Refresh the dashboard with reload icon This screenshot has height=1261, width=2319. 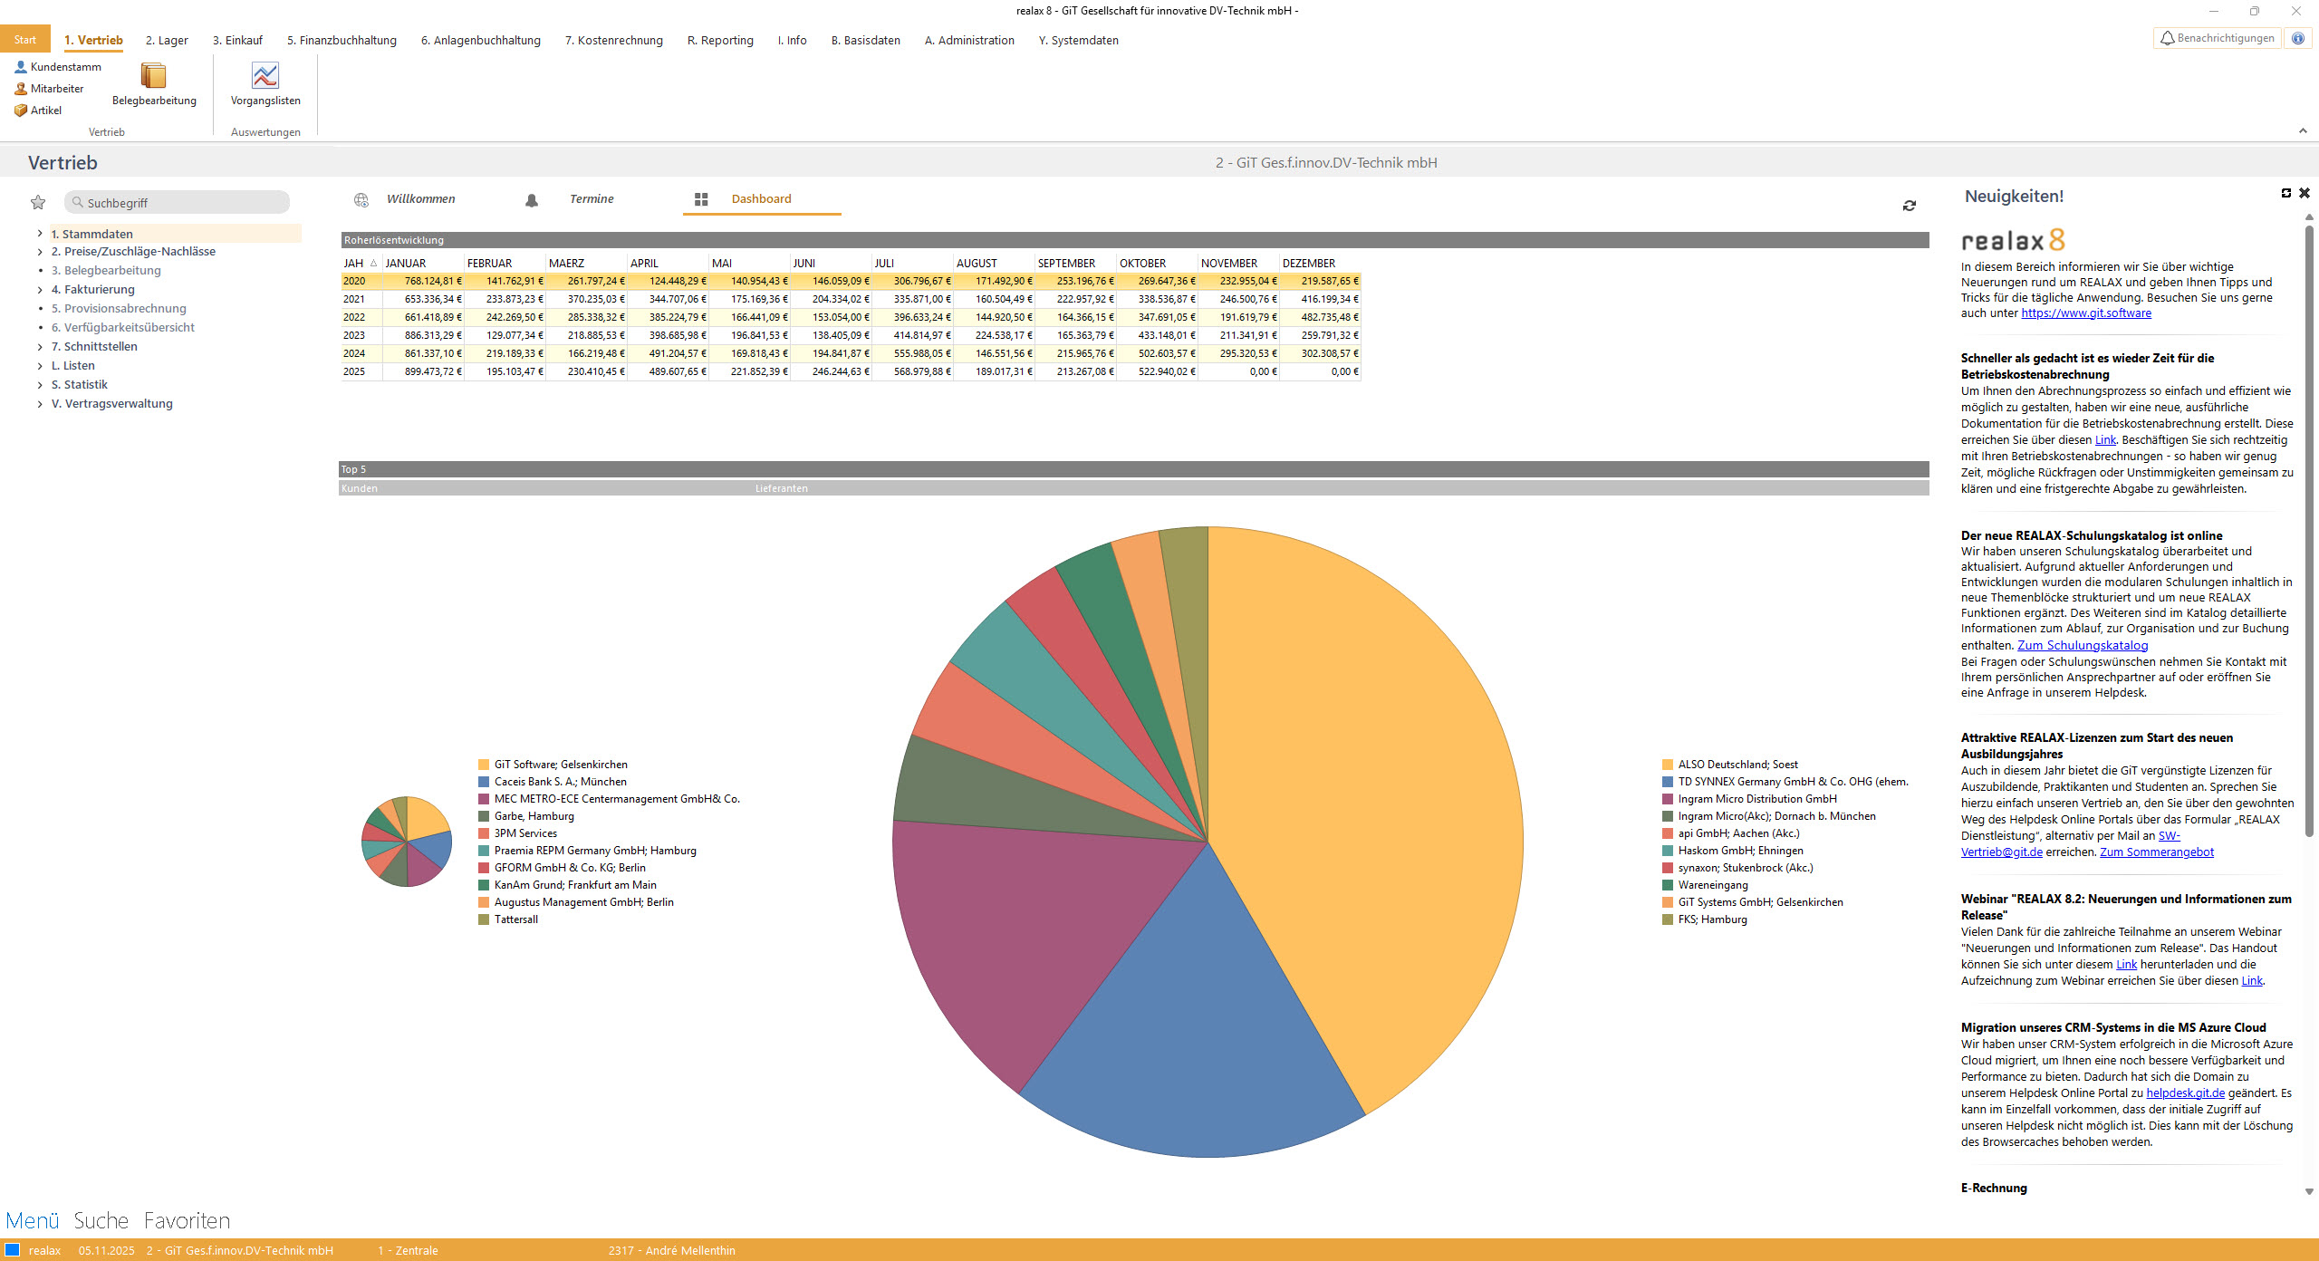pyautogui.click(x=1910, y=206)
